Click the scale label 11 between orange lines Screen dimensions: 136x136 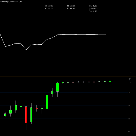(x=131, y=73)
